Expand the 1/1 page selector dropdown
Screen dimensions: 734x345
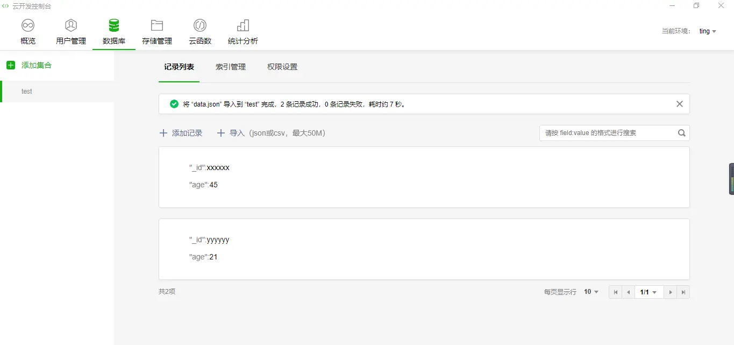point(649,292)
